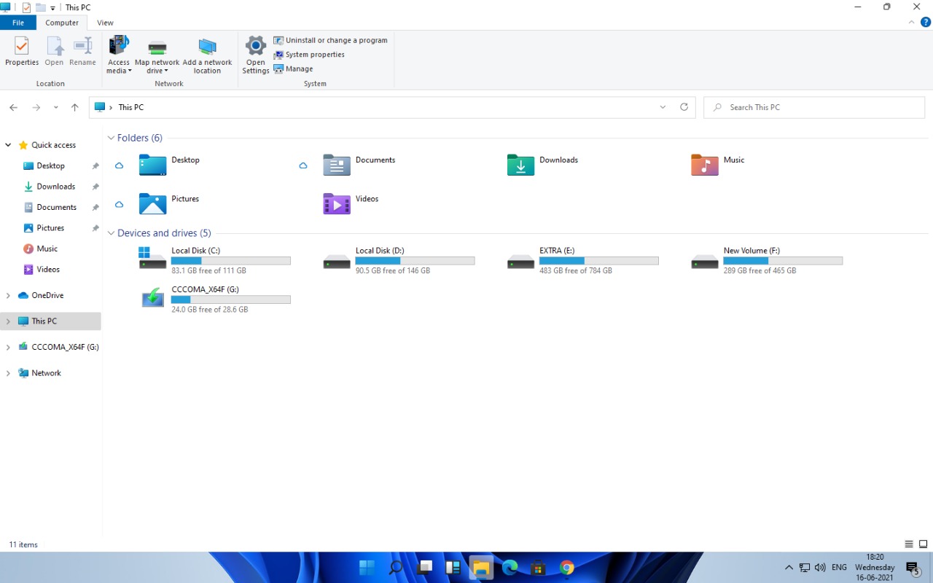This screenshot has width=933, height=583.
Task: Open the File menu tab
Action: point(18,23)
